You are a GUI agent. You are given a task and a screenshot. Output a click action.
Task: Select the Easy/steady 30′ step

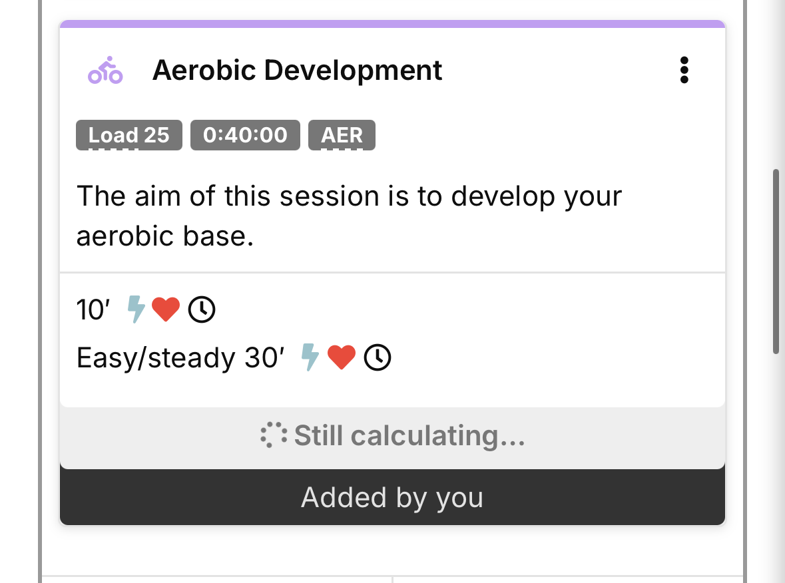(x=180, y=358)
